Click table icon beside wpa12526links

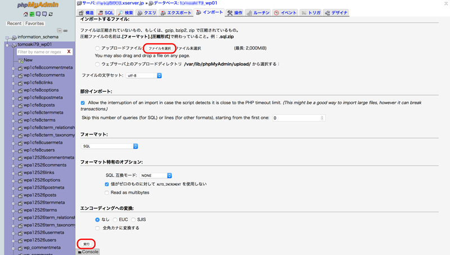20,173
